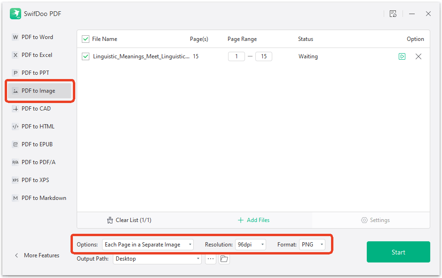Image resolution: width=442 pixels, height=278 pixels.
Task: Expand the Output Path dropdown showing Desktop
Action: coord(157,259)
